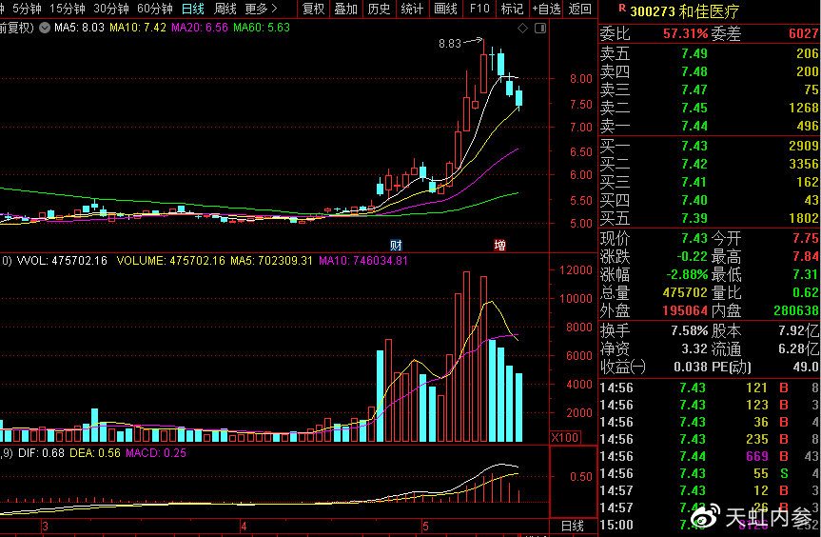
Task: Open the round dropdown arrow before MA5
Action: 44,28
